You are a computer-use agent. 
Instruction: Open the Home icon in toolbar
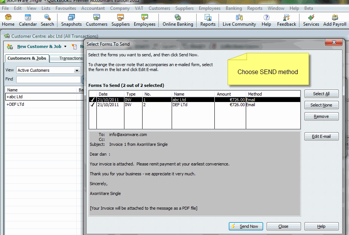pos(8,17)
